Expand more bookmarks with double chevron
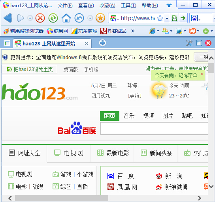Image resolution: width=215 pixels, height=202 pixels. pos(133,31)
